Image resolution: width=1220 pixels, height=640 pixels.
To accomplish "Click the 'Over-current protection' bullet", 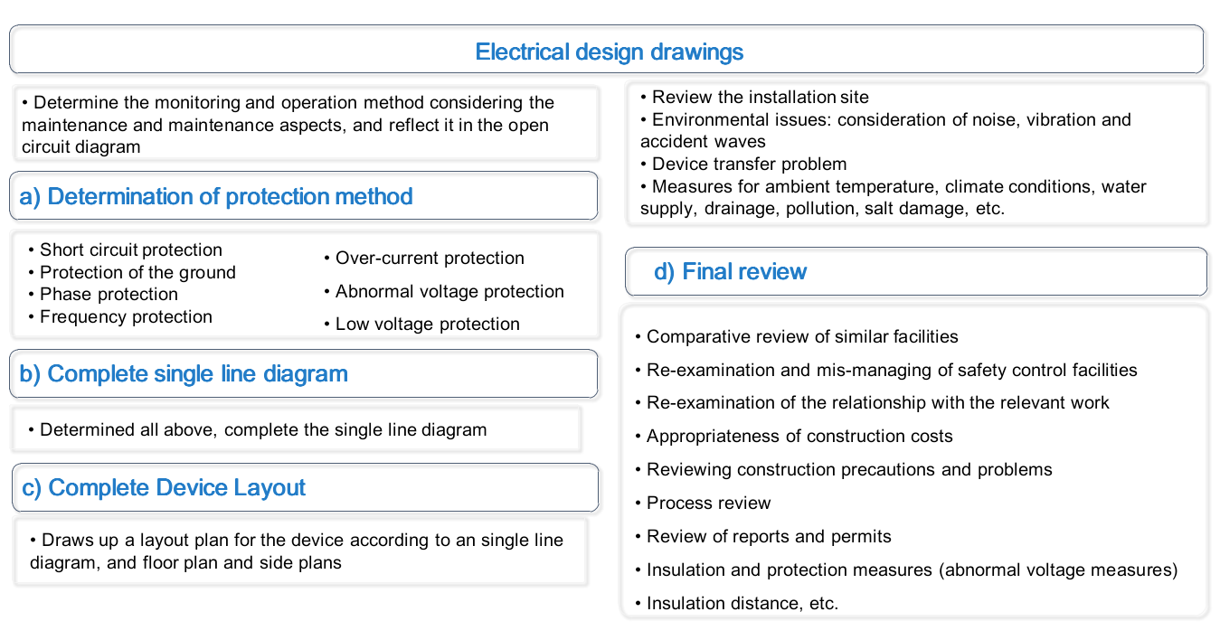I will coord(430,259).
